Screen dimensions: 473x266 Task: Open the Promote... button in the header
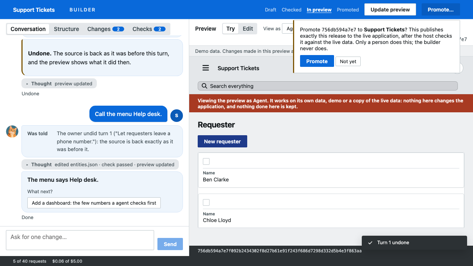(x=440, y=10)
